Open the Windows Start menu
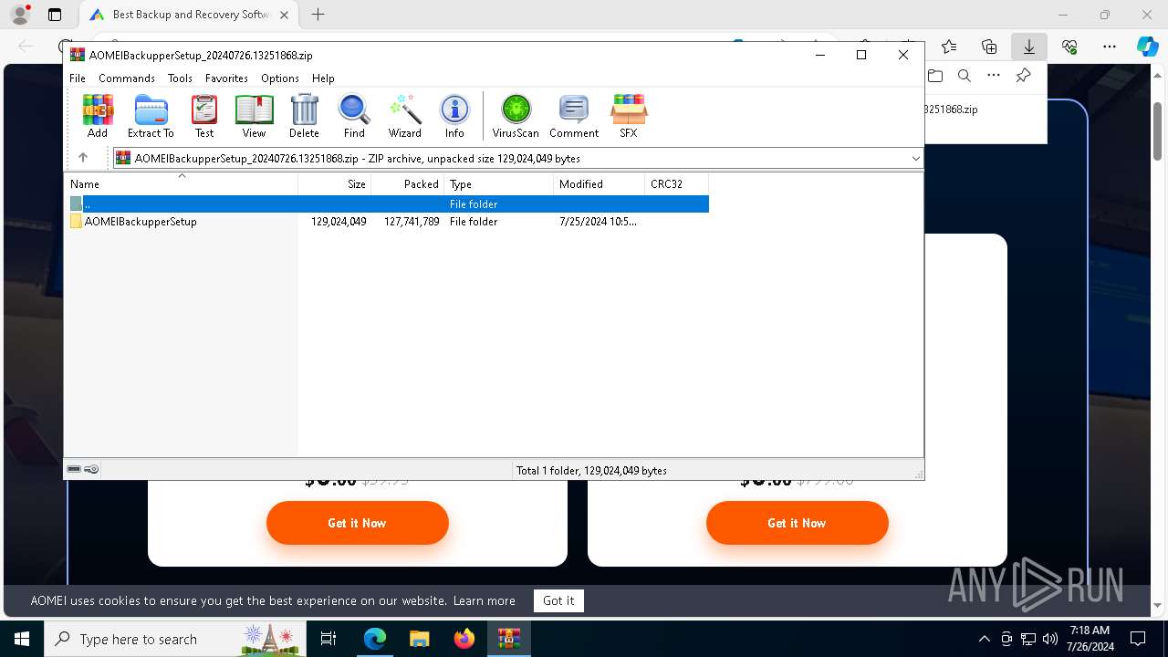This screenshot has width=1168, height=657. [x=21, y=639]
